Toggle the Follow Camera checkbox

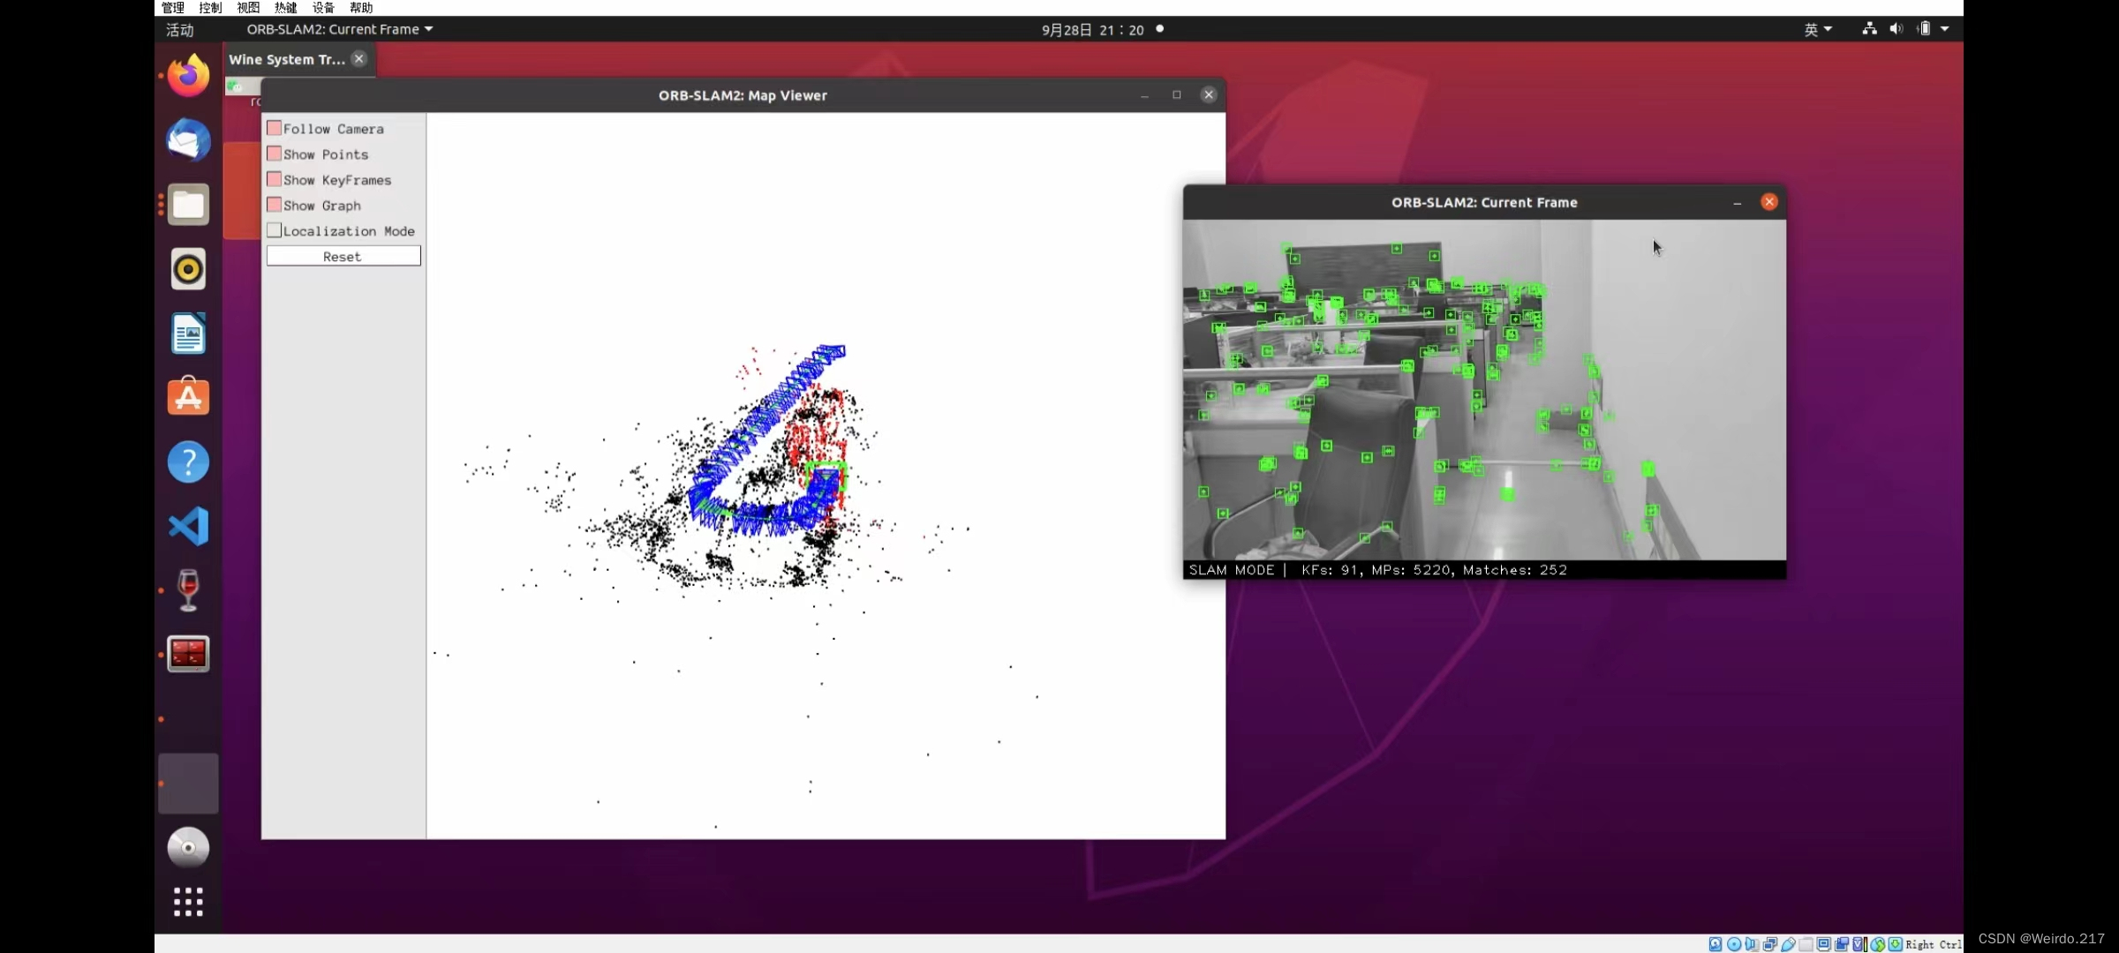tap(275, 128)
